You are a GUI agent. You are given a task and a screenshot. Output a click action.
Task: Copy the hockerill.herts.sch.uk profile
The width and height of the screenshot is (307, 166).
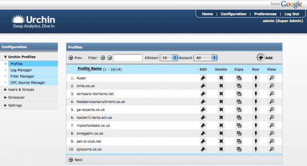click(x=239, y=117)
